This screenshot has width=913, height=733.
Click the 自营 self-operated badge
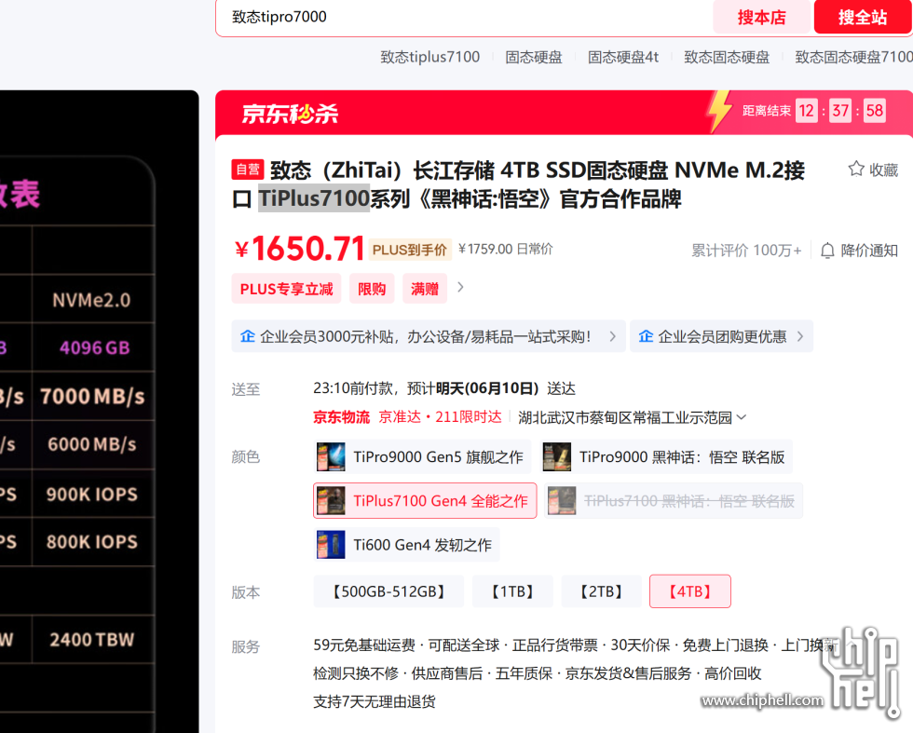coord(248,170)
